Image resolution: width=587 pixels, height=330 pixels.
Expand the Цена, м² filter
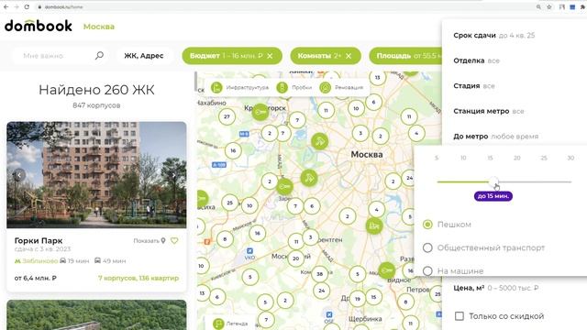coord(496,288)
